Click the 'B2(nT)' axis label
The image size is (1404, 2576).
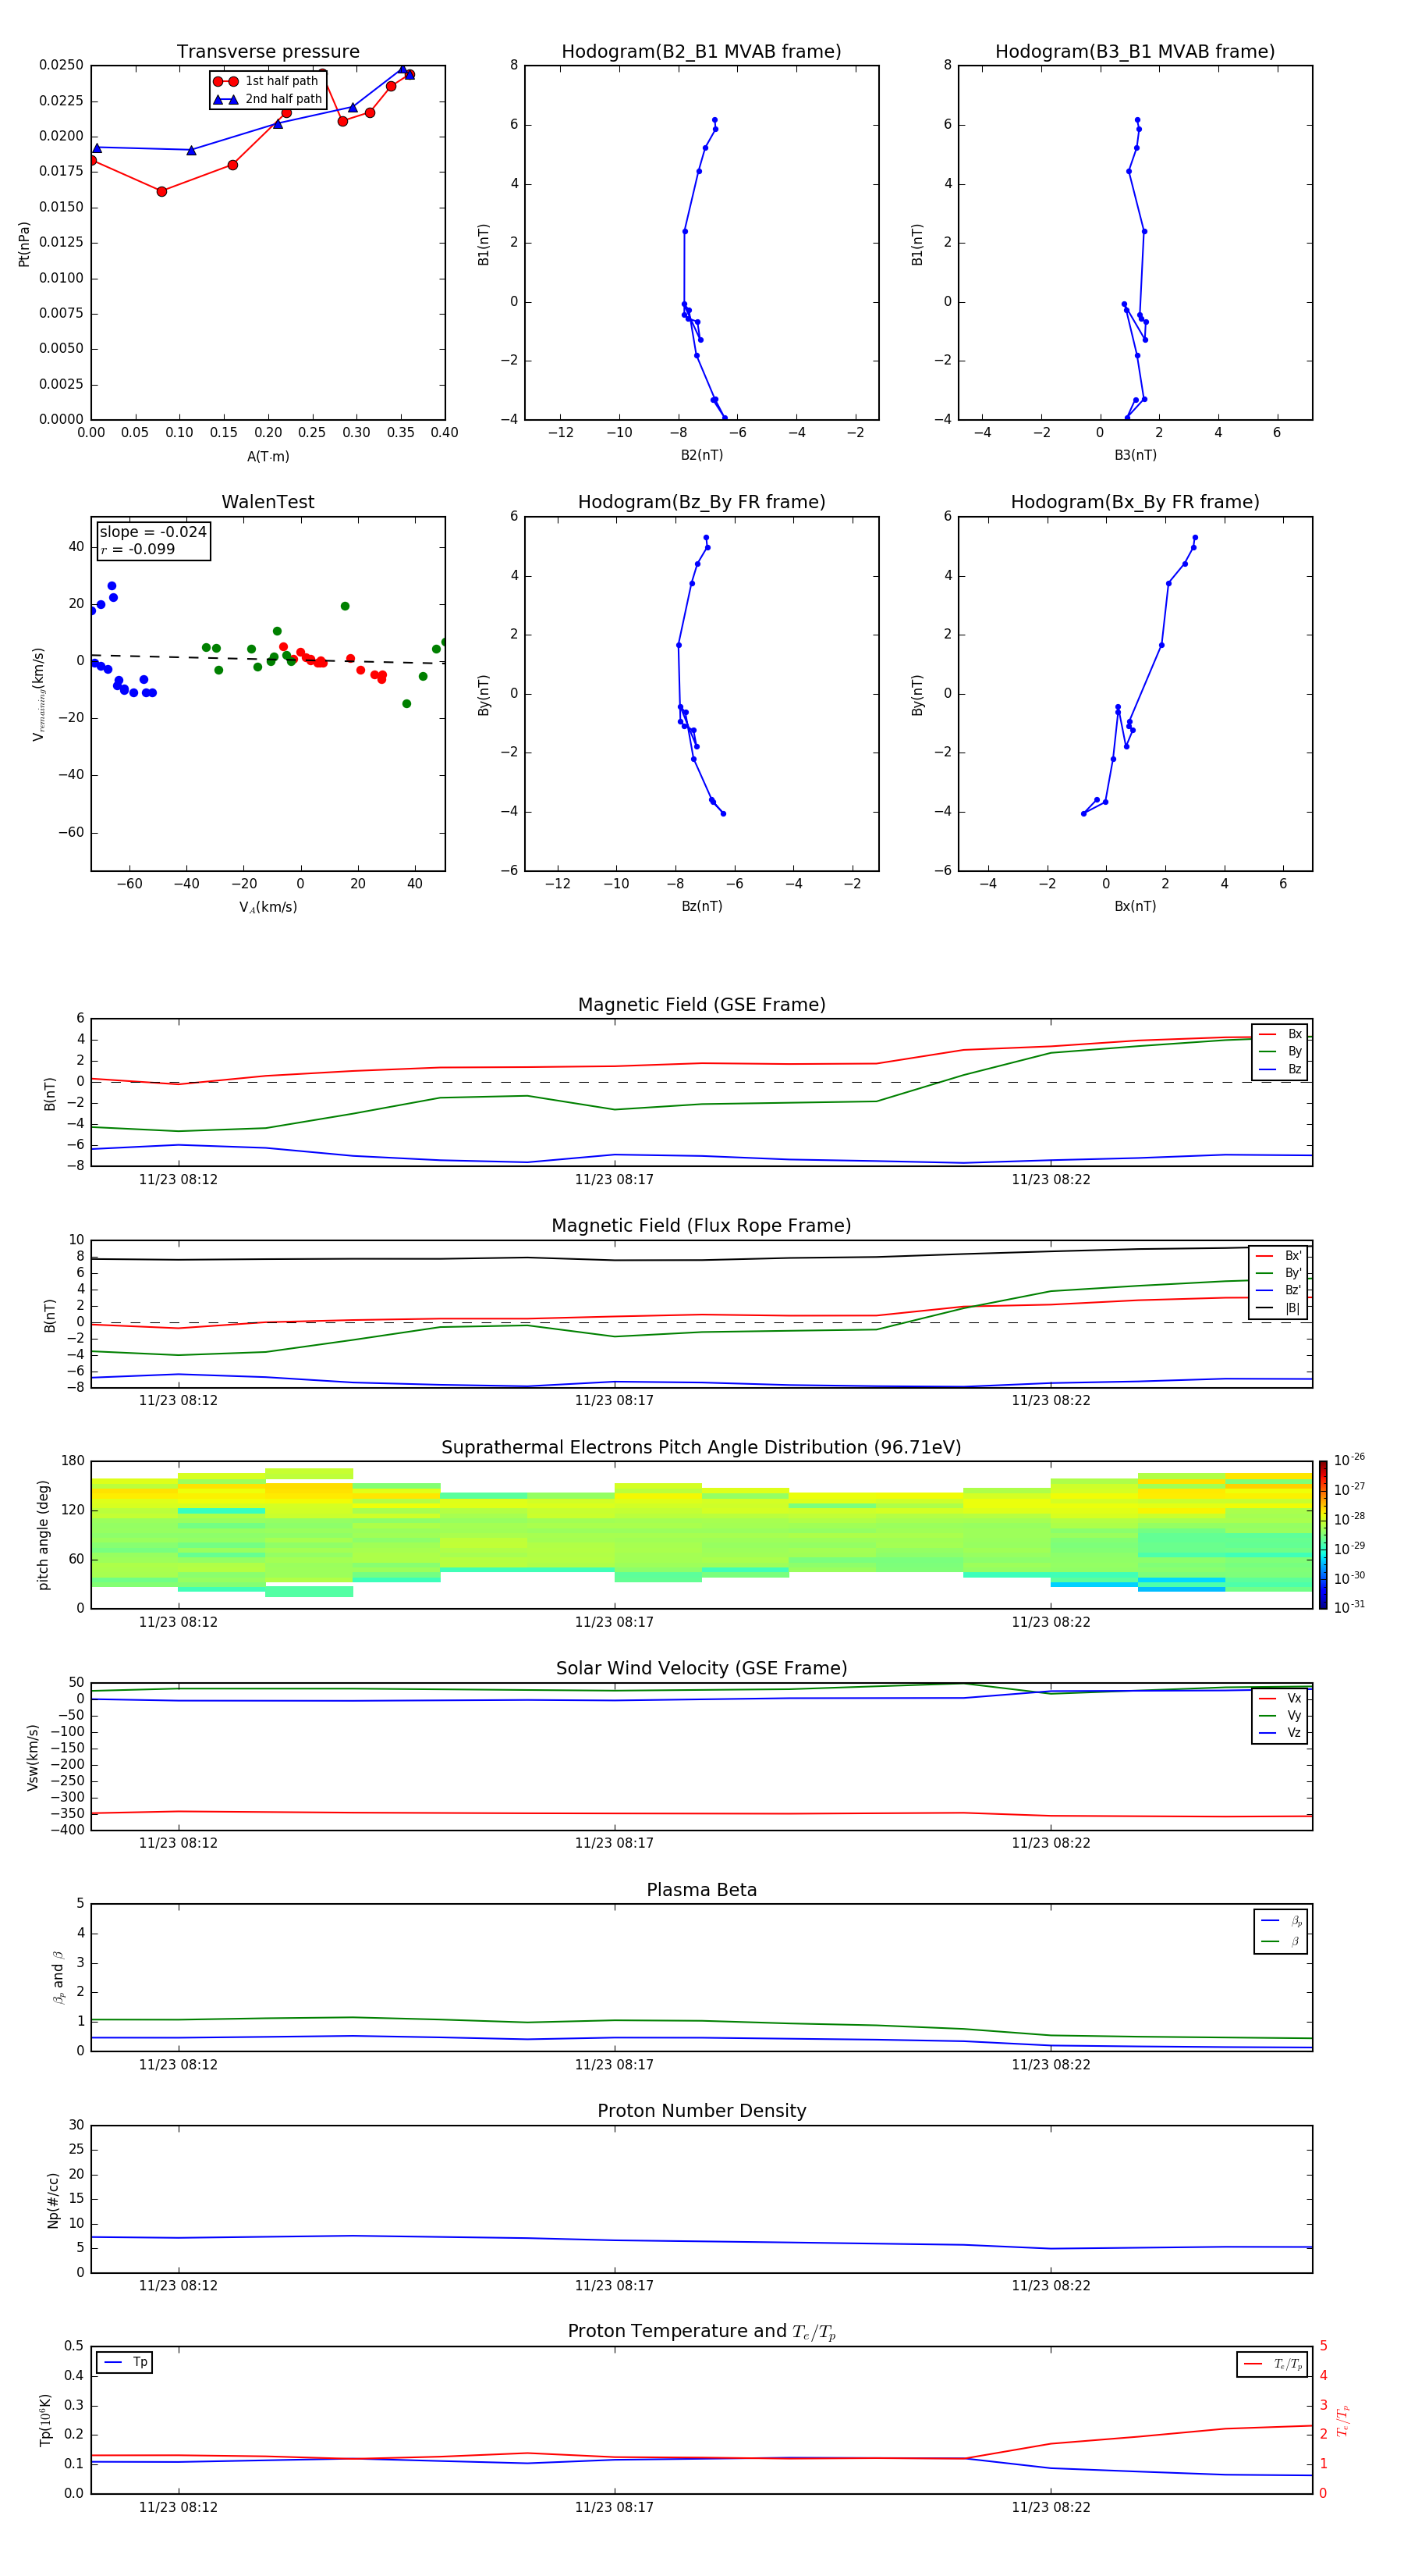pyautogui.click(x=701, y=455)
